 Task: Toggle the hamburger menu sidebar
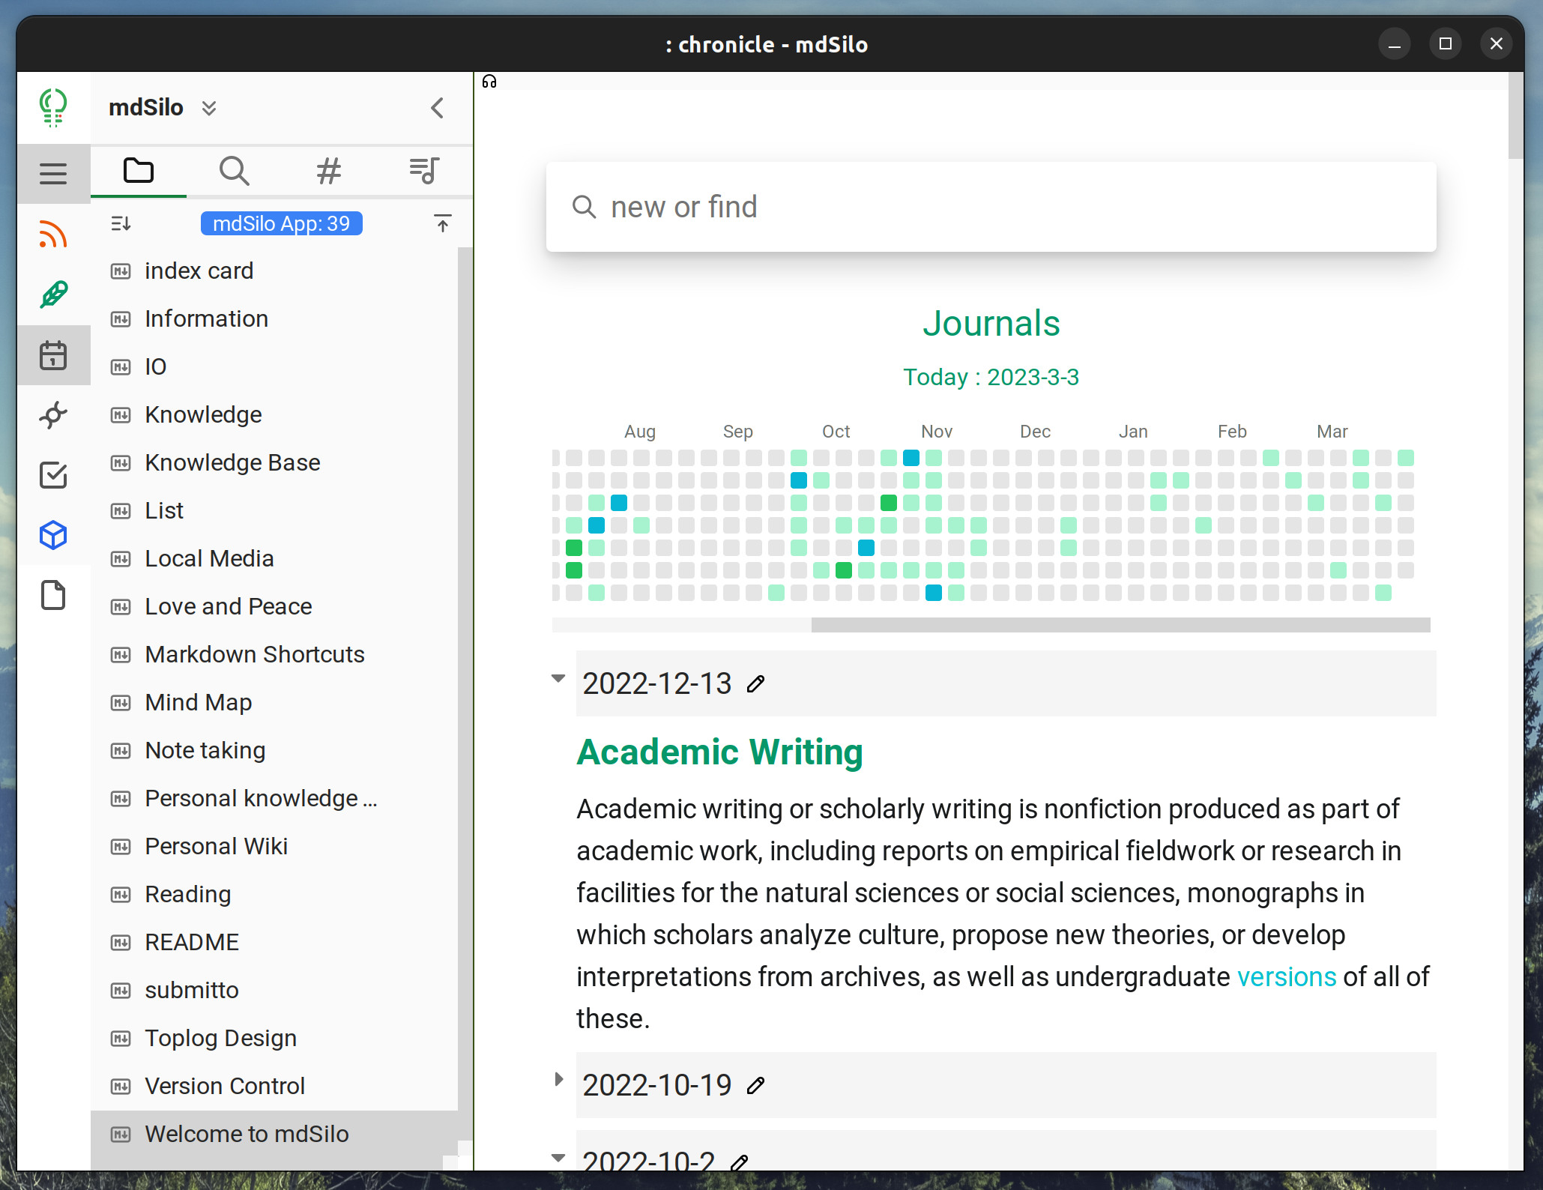point(53,173)
